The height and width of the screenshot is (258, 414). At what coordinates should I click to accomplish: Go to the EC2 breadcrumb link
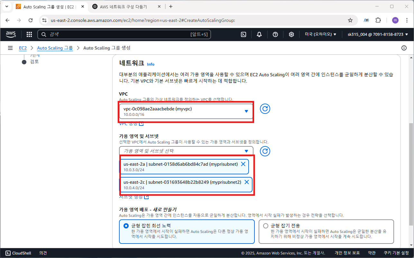[23, 48]
